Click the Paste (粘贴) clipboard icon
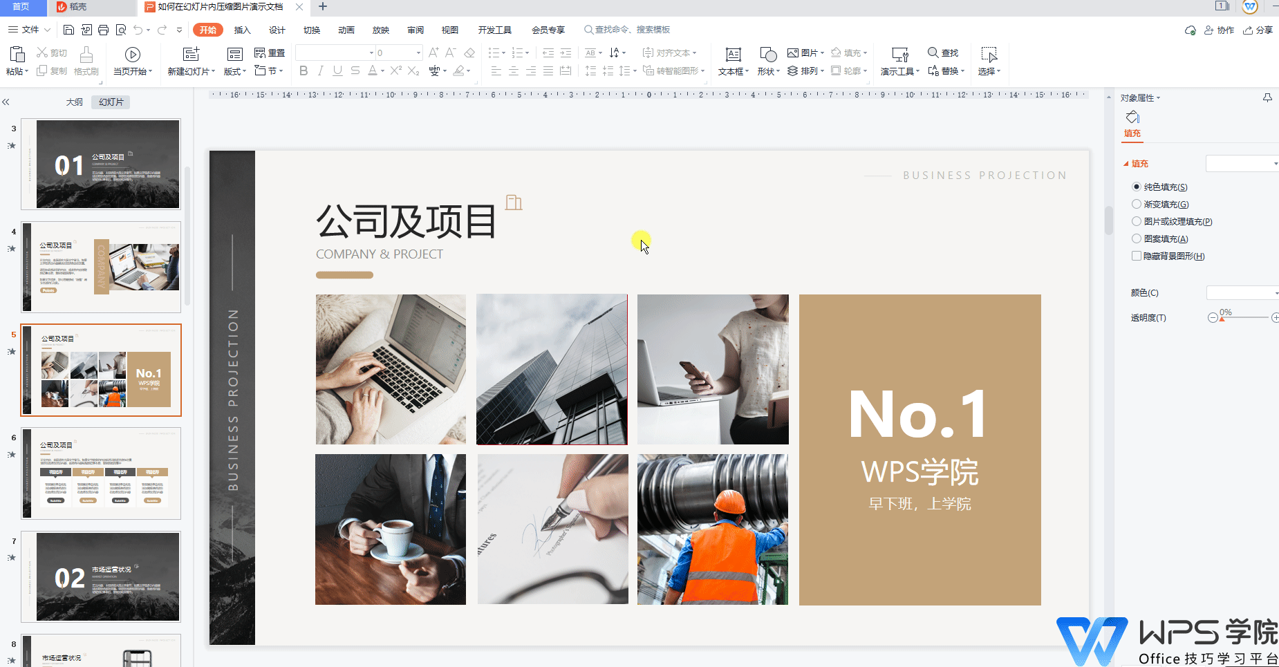This screenshot has height=667, width=1279. coord(17,55)
